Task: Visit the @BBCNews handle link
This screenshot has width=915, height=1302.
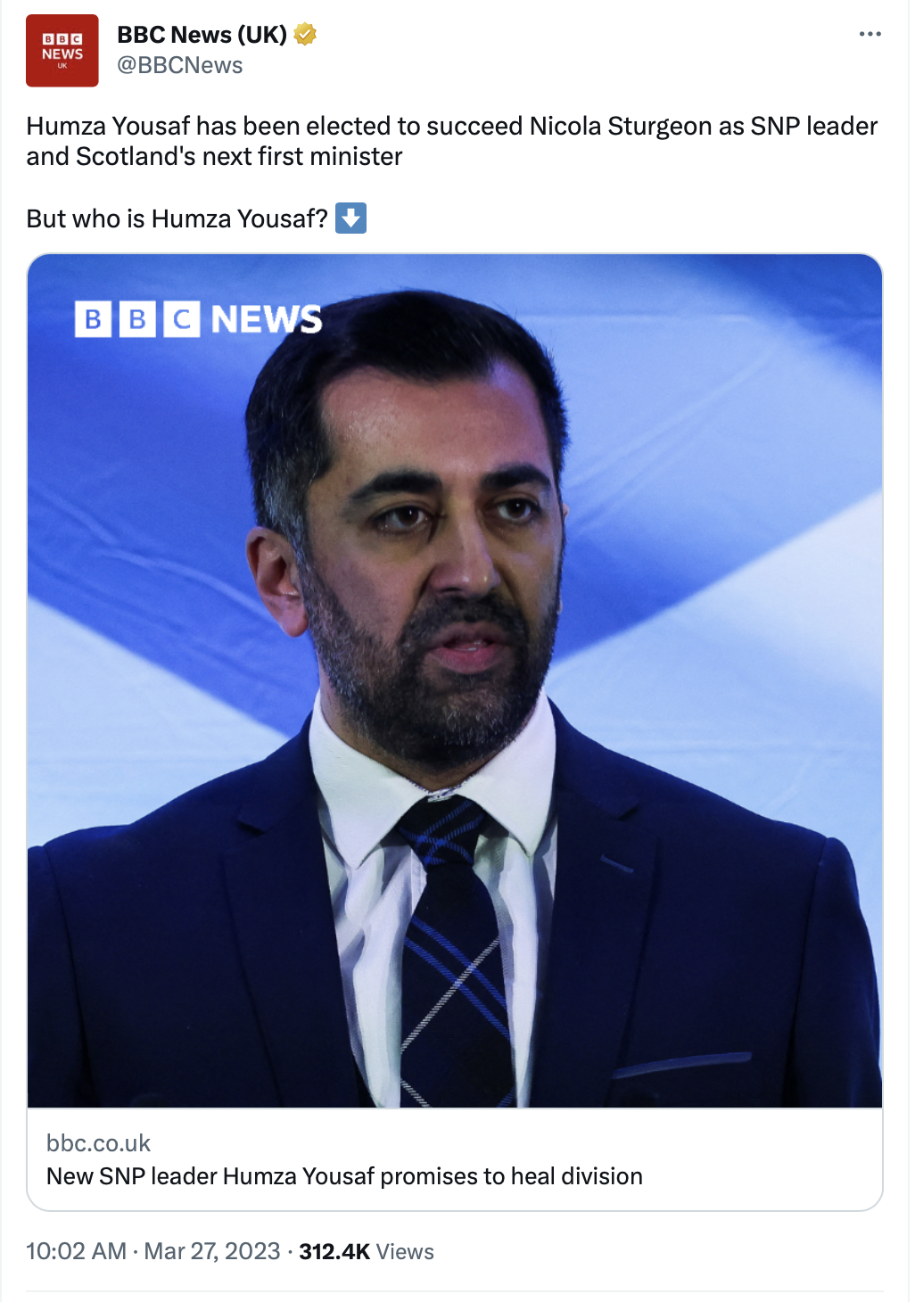Action: (180, 65)
